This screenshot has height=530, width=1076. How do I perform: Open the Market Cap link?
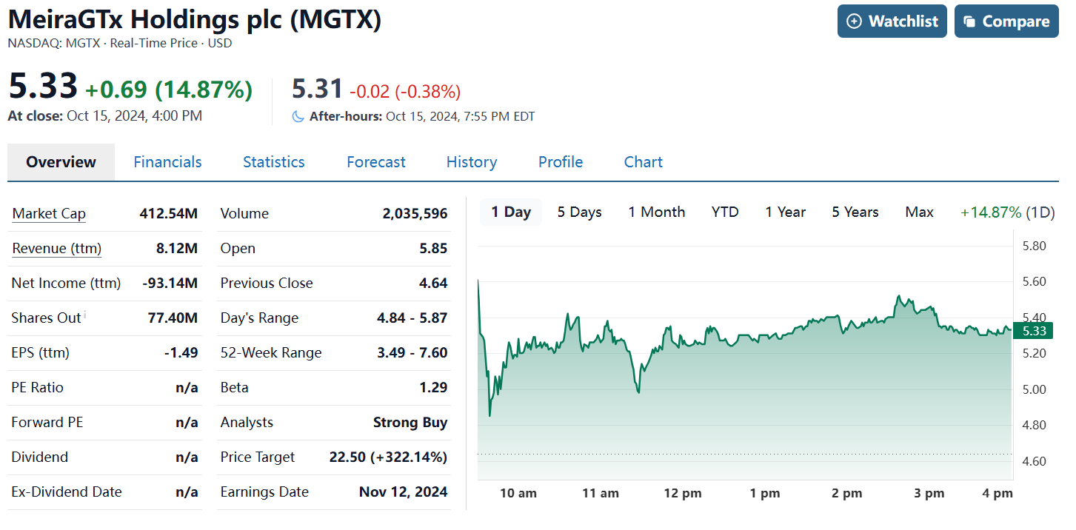pyautogui.click(x=49, y=214)
